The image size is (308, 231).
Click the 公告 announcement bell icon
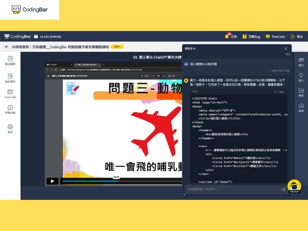(231, 37)
